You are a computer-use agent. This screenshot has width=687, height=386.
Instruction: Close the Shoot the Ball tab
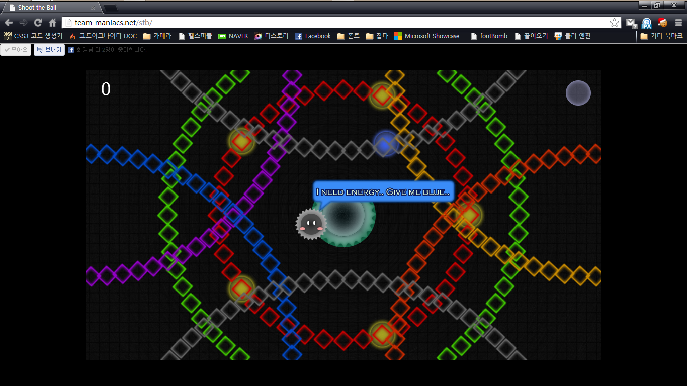point(93,8)
